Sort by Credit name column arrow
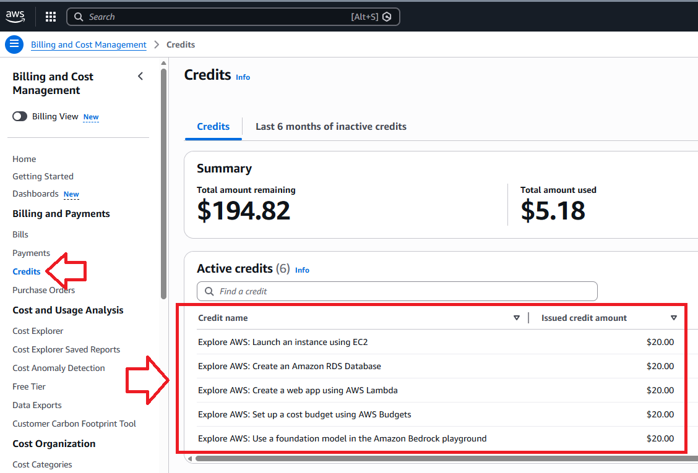The image size is (698, 473). tap(516, 318)
